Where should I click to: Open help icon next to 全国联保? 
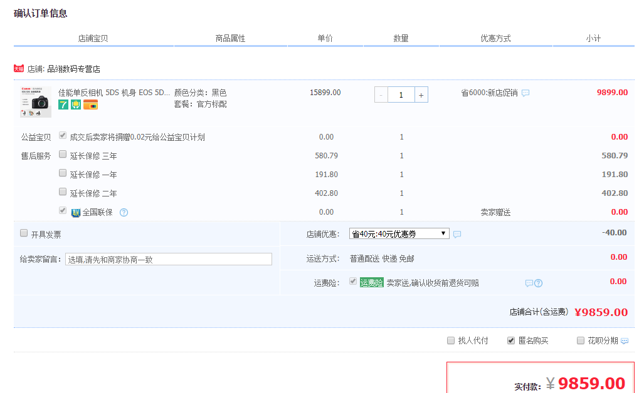point(124,212)
